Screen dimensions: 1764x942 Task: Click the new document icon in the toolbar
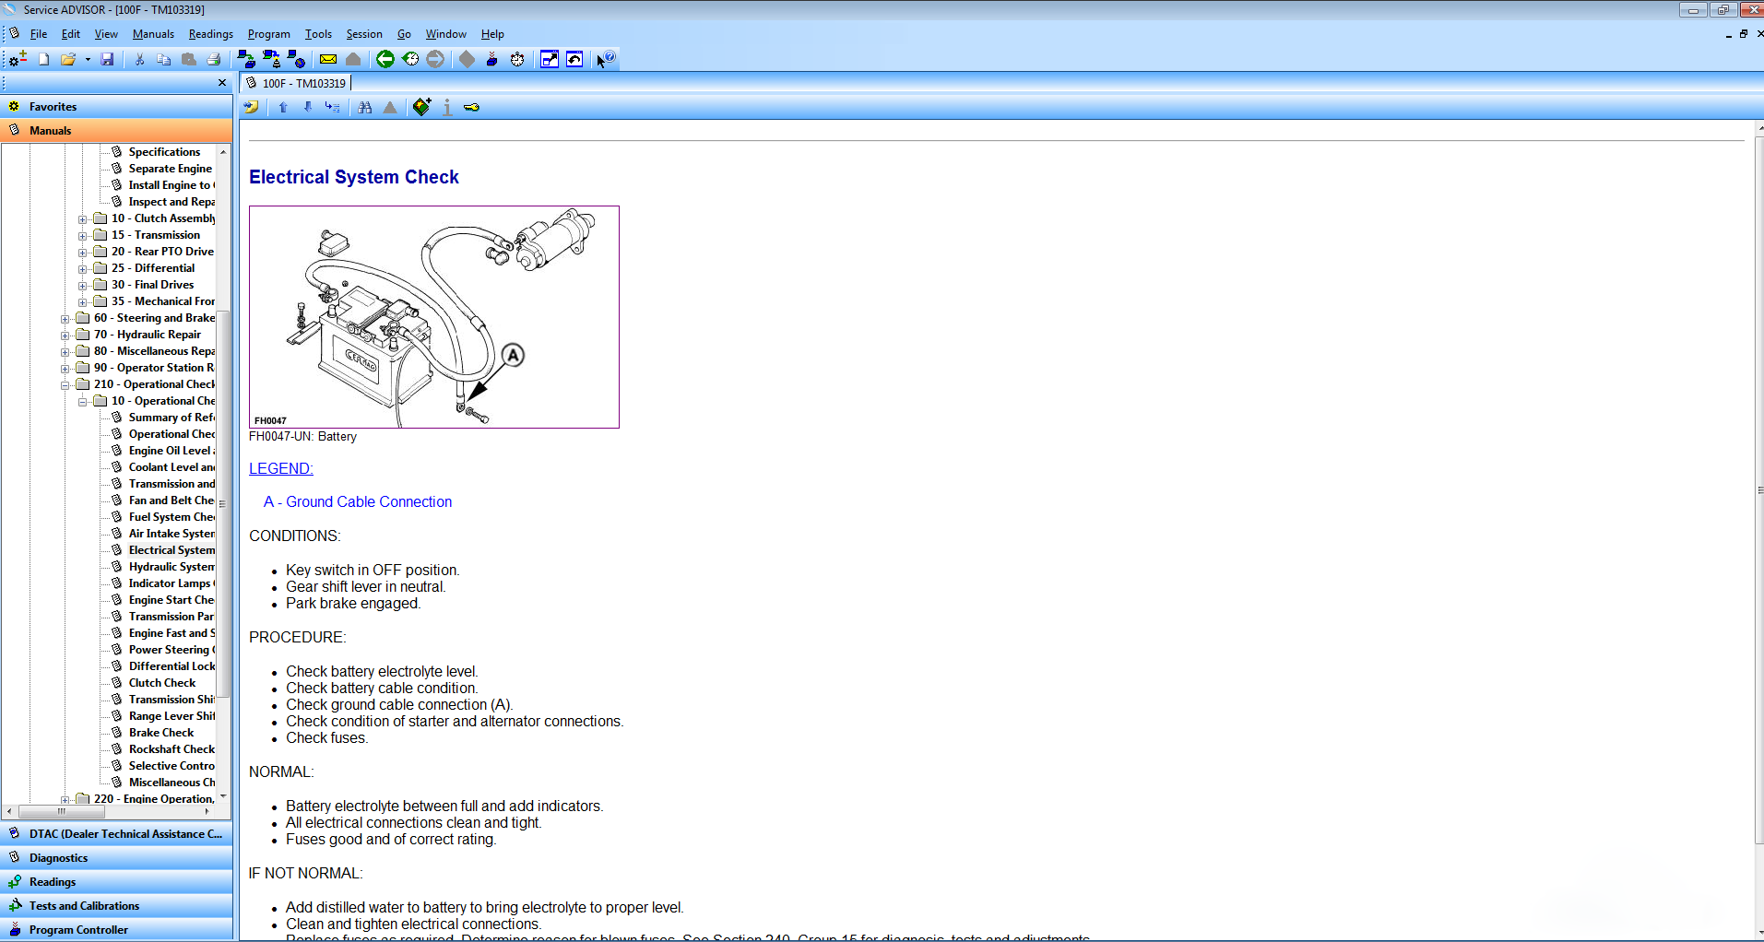pos(43,59)
